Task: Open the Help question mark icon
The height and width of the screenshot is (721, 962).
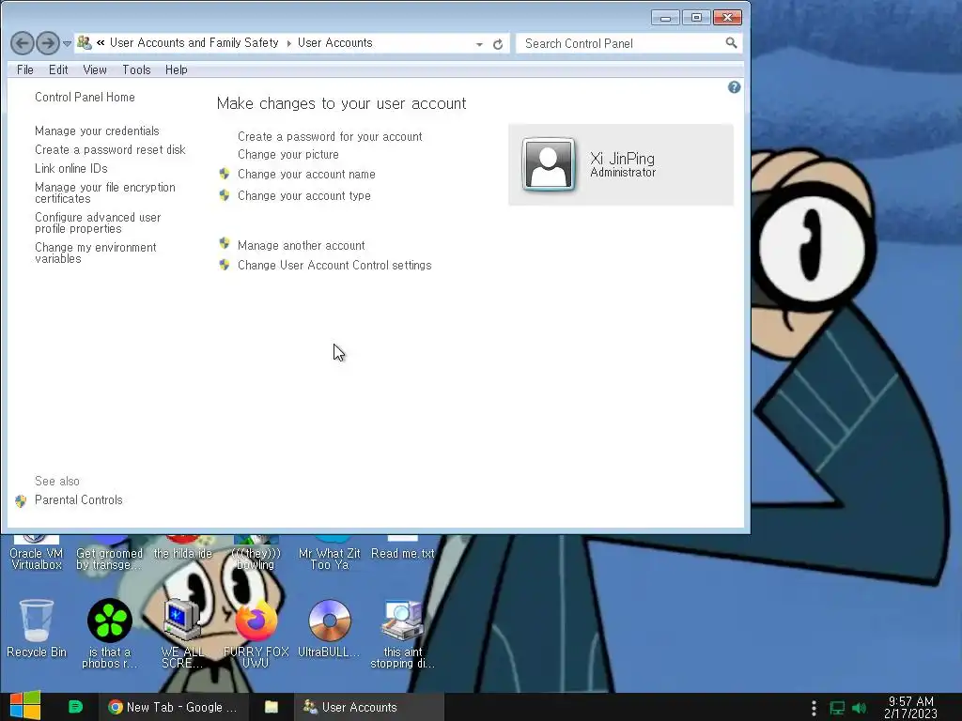Action: [734, 87]
